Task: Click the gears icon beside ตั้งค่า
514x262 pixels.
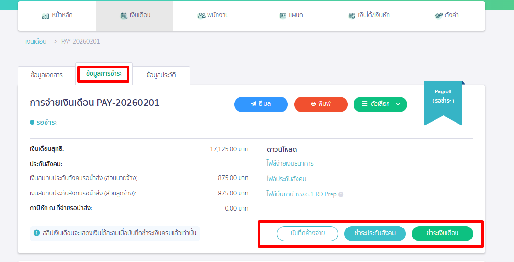Action: pos(439,16)
